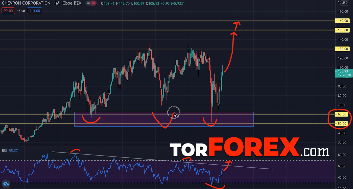Click the 15.00 spread value between prices
Image resolution: width=353 pixels, height=189 pixels.
point(21,11)
